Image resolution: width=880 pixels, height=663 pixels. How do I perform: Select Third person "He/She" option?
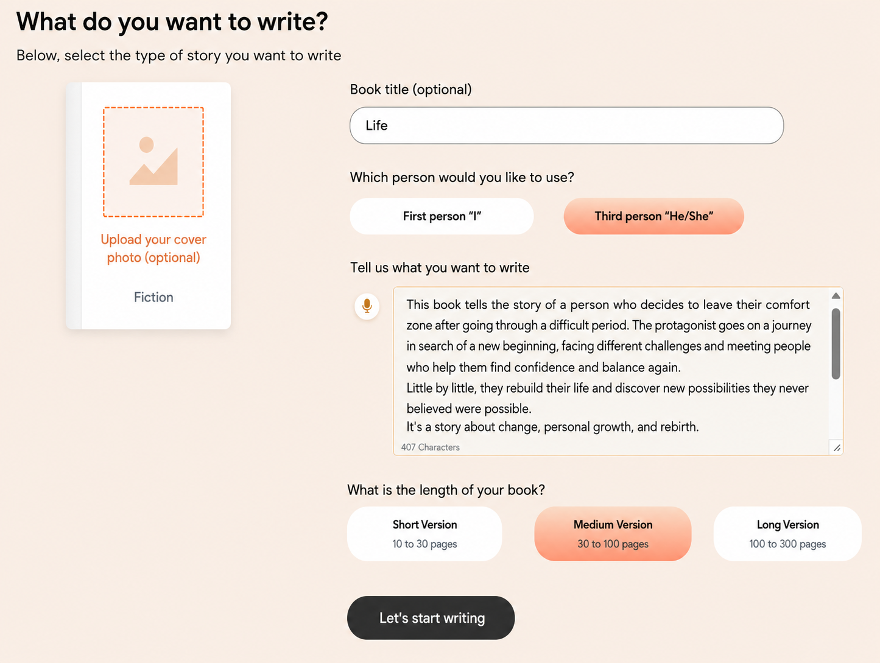653,216
